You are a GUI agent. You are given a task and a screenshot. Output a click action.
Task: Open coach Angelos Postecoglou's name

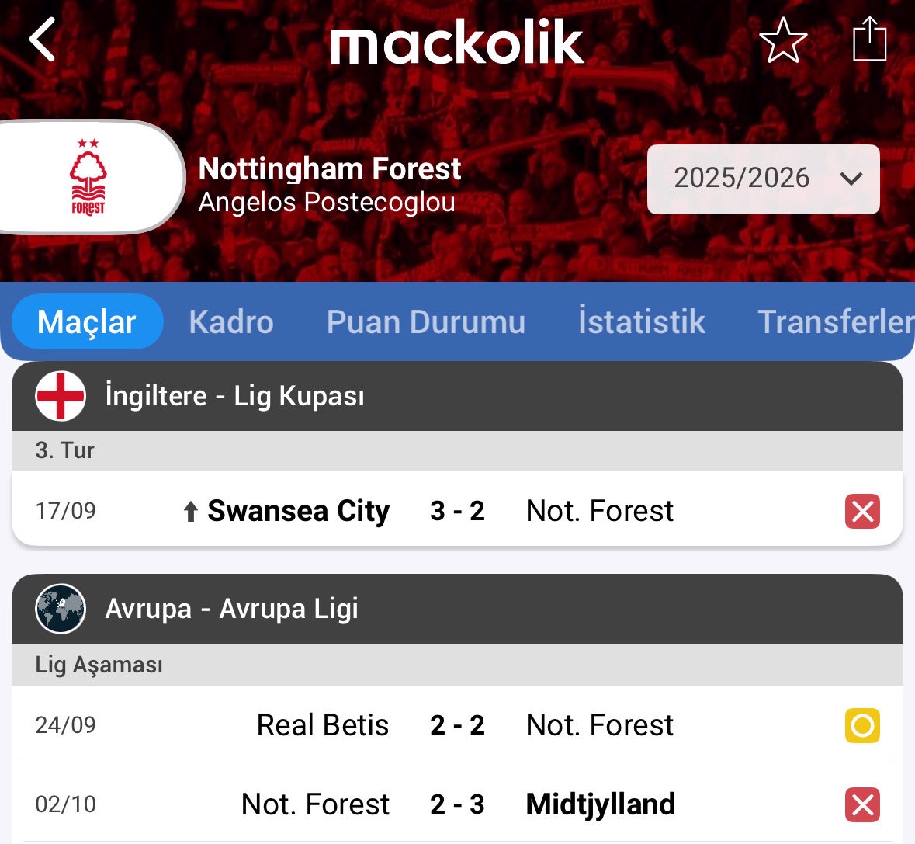click(327, 203)
